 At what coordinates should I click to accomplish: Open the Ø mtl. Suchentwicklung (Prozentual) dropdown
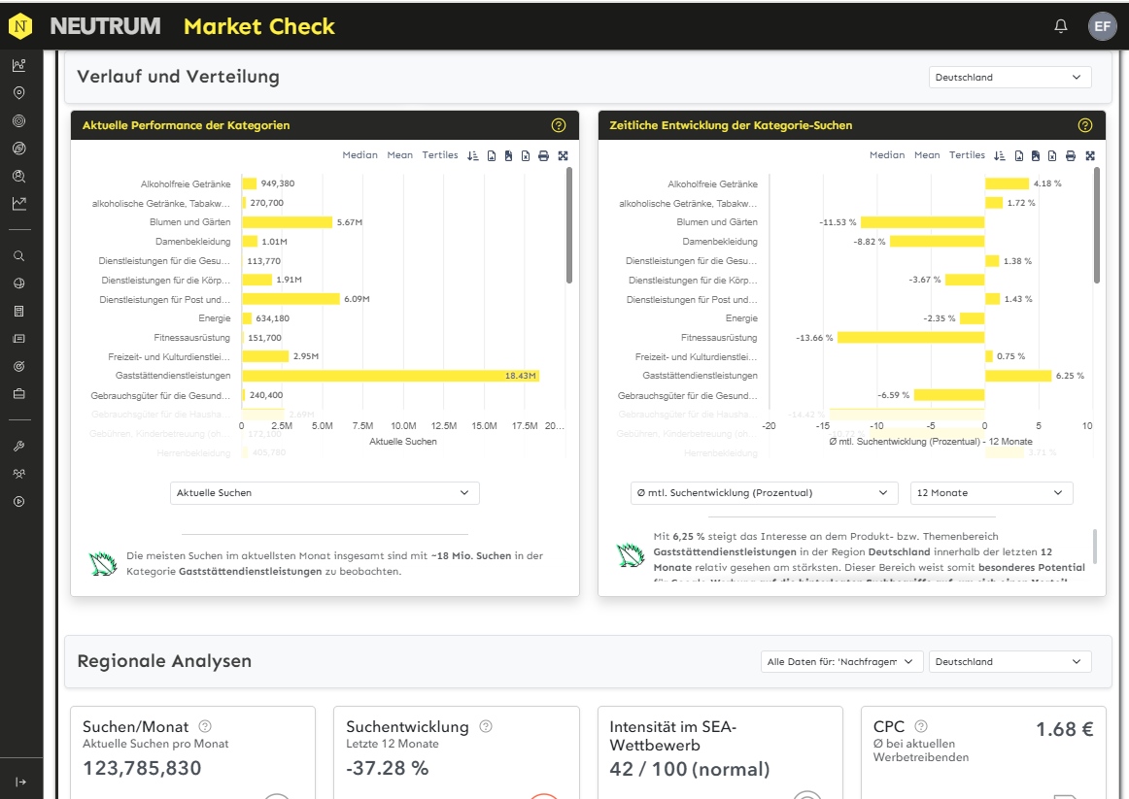(x=764, y=492)
